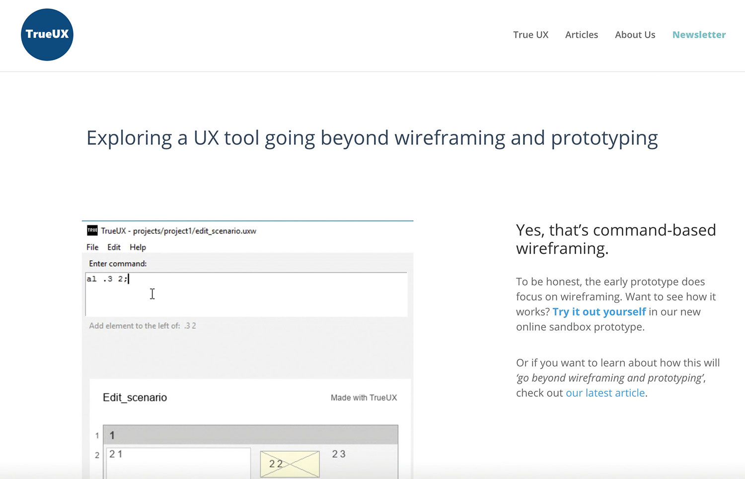Go to the About Us page

(635, 35)
